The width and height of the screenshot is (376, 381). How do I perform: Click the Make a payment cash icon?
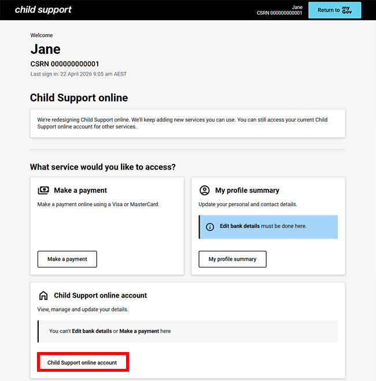[43, 190]
